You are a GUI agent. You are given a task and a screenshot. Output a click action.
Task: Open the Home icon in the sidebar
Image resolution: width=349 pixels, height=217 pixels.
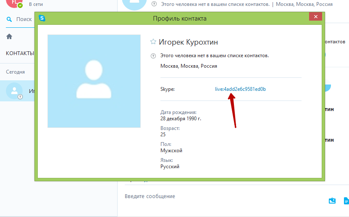click(x=9, y=36)
